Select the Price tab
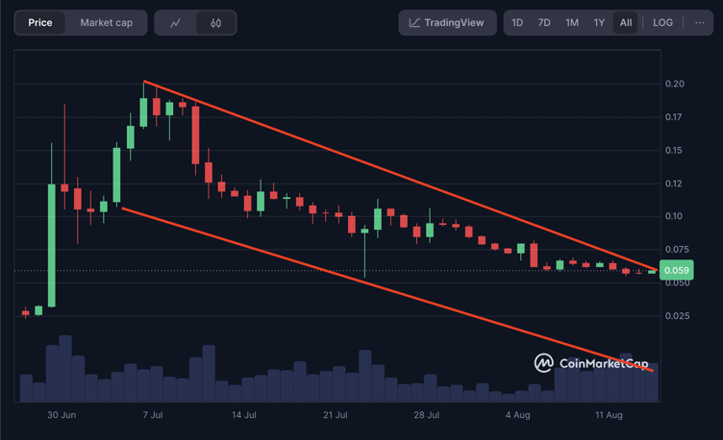The height and width of the screenshot is (440, 723). point(40,23)
